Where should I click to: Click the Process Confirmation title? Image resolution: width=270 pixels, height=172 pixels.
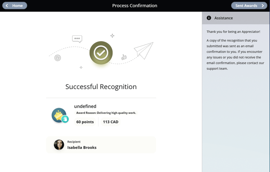pos(135,5)
